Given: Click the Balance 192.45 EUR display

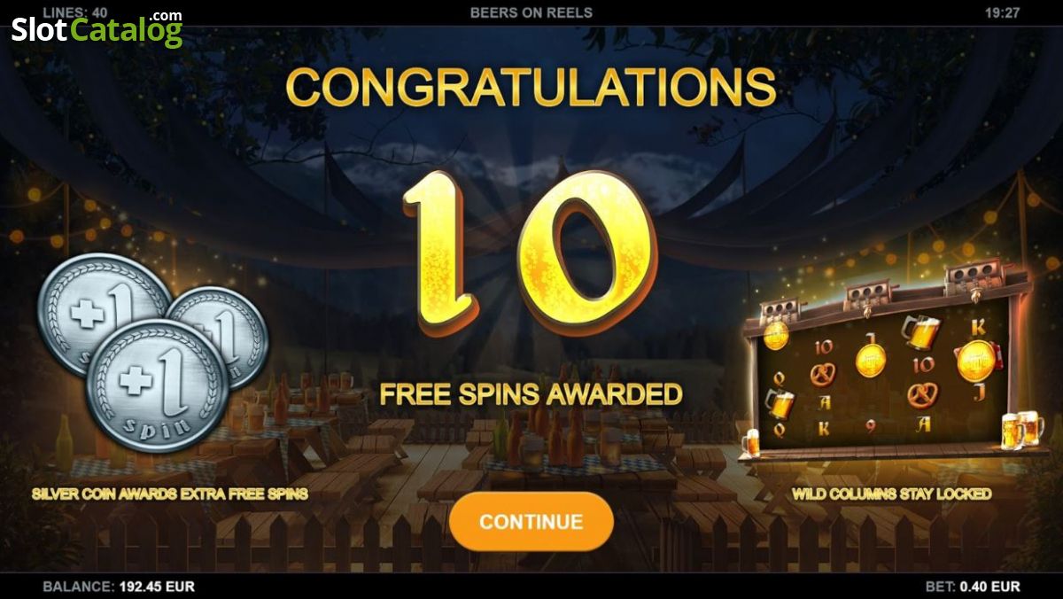Looking at the screenshot, I should pyautogui.click(x=119, y=587).
